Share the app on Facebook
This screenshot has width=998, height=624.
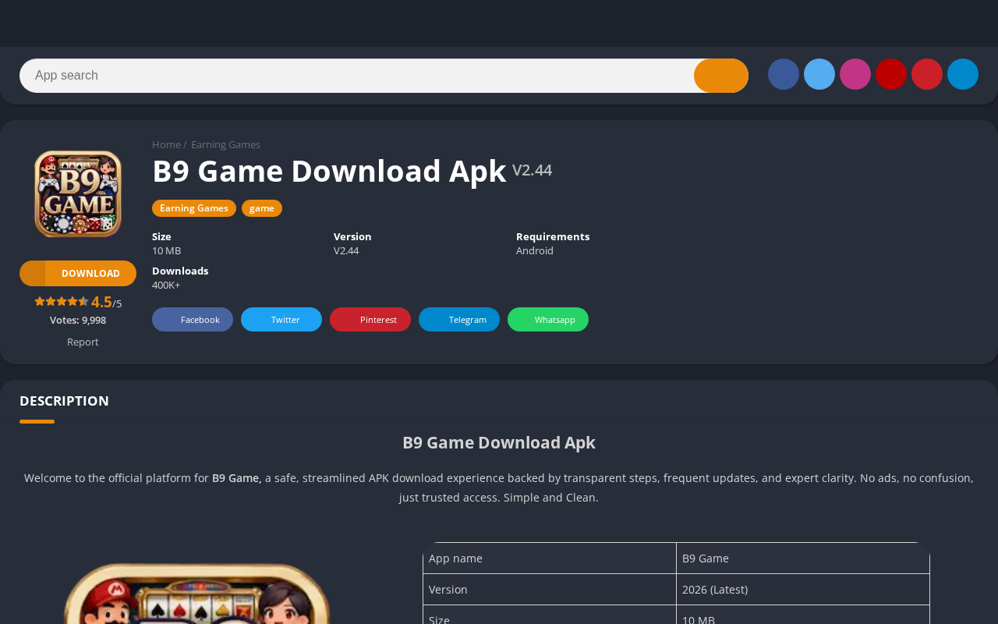click(193, 319)
